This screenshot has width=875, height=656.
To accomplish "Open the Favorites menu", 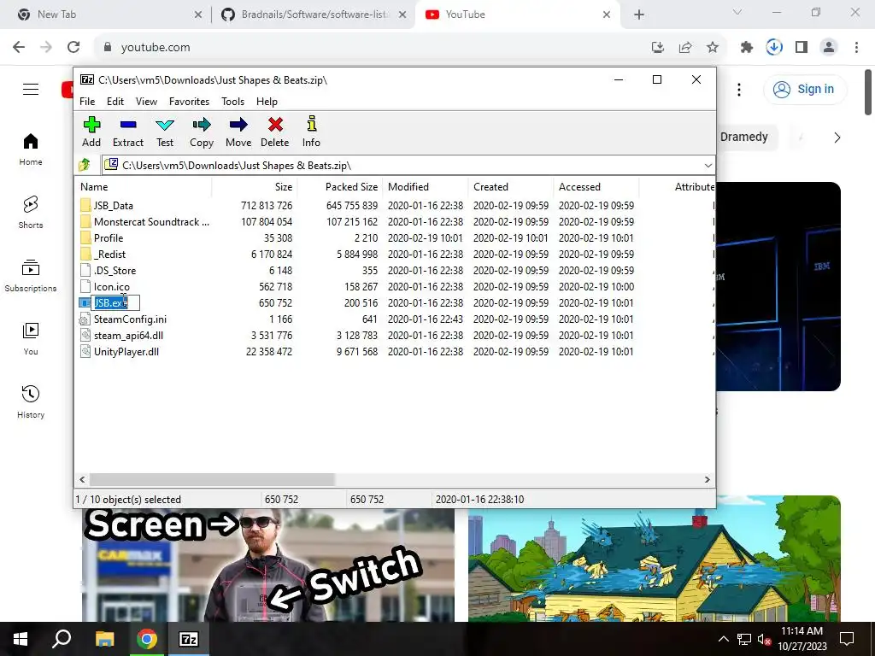I will [189, 102].
